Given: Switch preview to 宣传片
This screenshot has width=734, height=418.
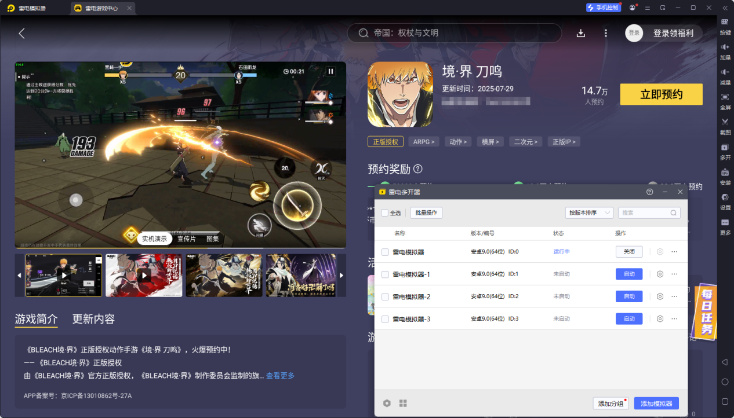Looking at the screenshot, I should pos(187,239).
